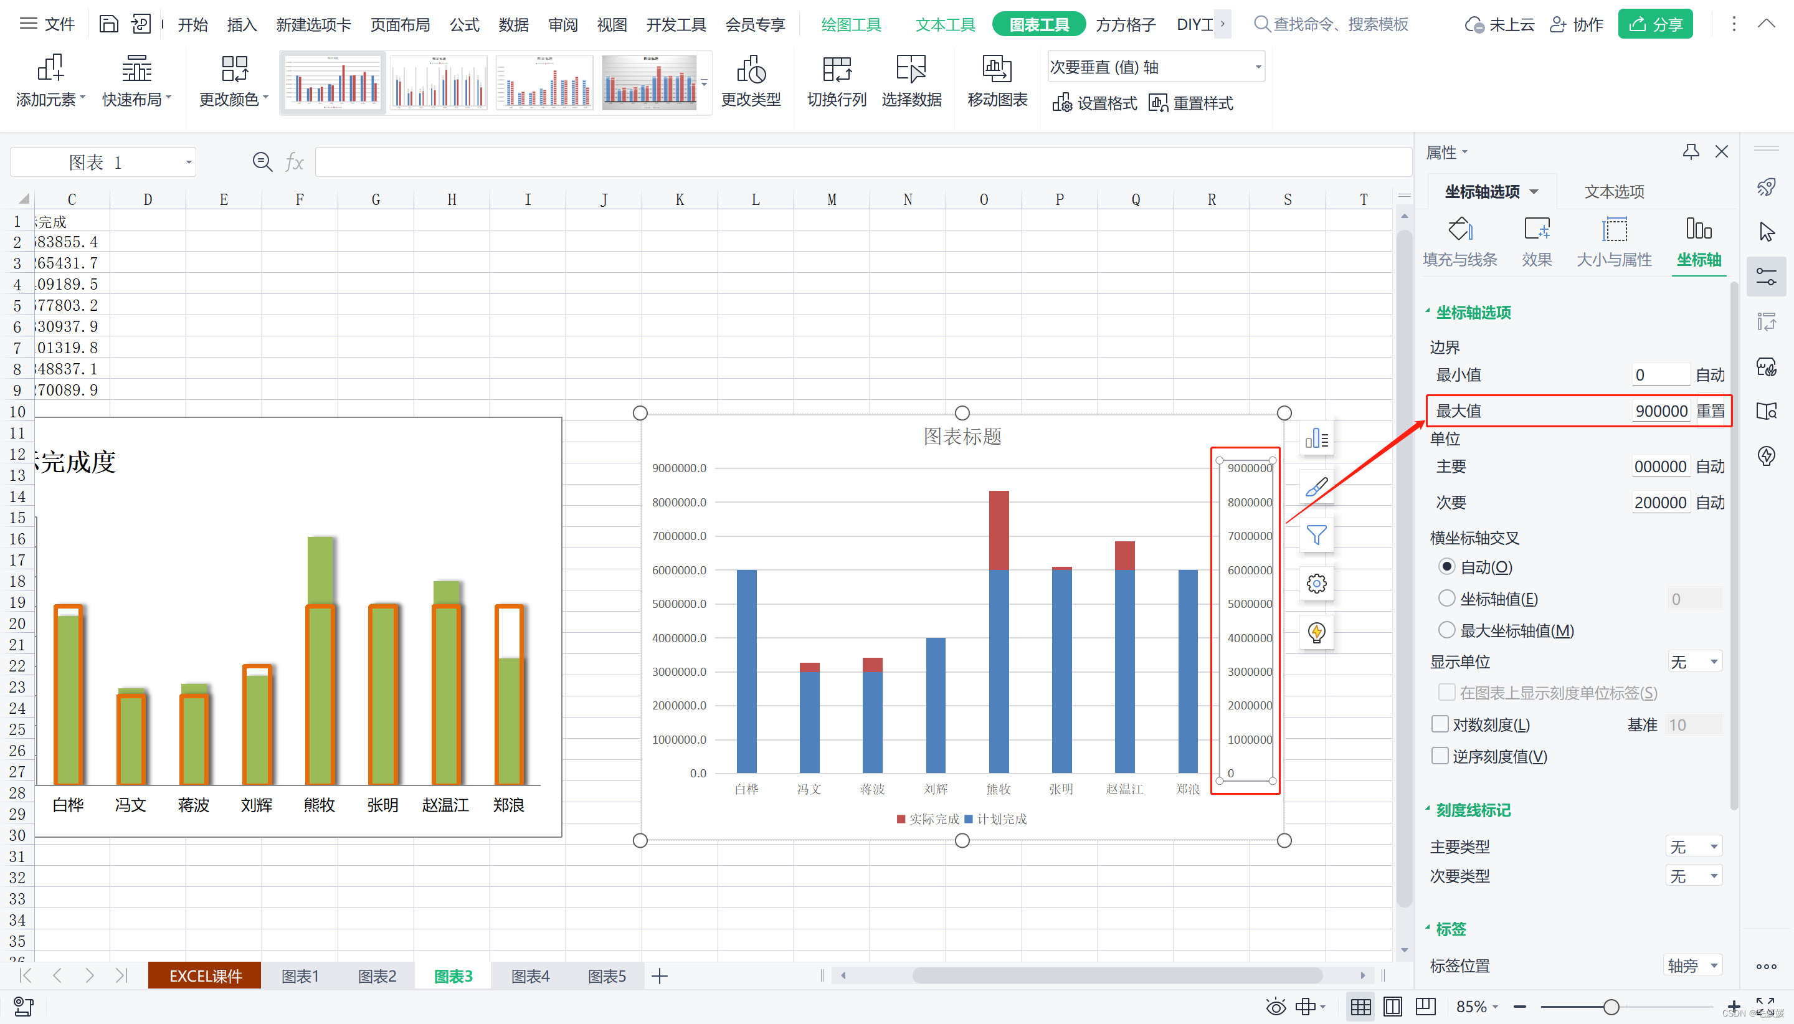Viewport: 1794px width, 1024px height.
Task: Click chart settings gear floating button
Action: pyautogui.click(x=1316, y=583)
